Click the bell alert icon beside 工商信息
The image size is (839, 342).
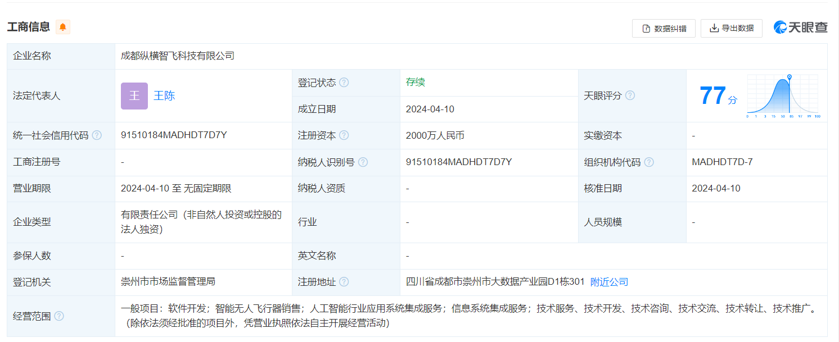(x=63, y=27)
